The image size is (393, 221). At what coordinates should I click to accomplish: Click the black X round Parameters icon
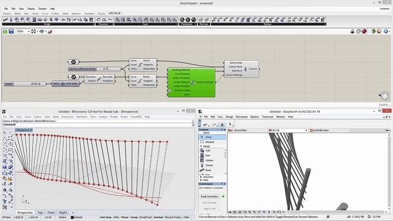[188, 20]
